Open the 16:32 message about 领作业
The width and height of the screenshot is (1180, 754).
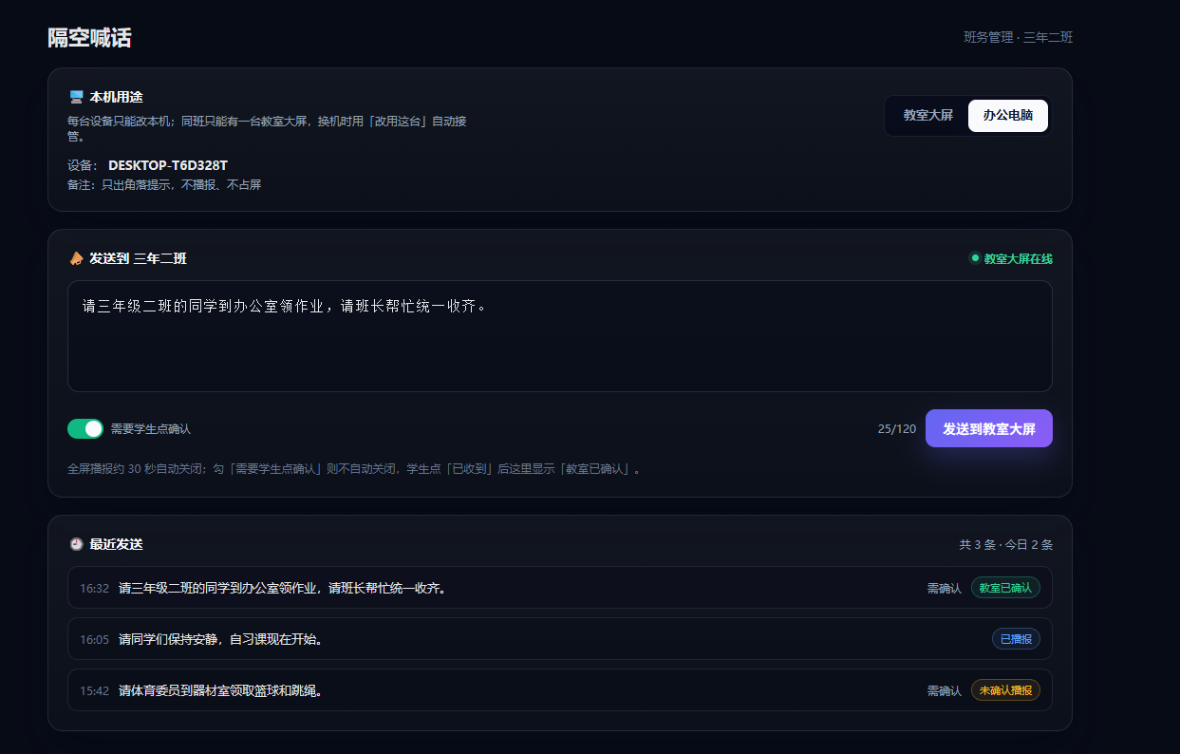click(560, 588)
